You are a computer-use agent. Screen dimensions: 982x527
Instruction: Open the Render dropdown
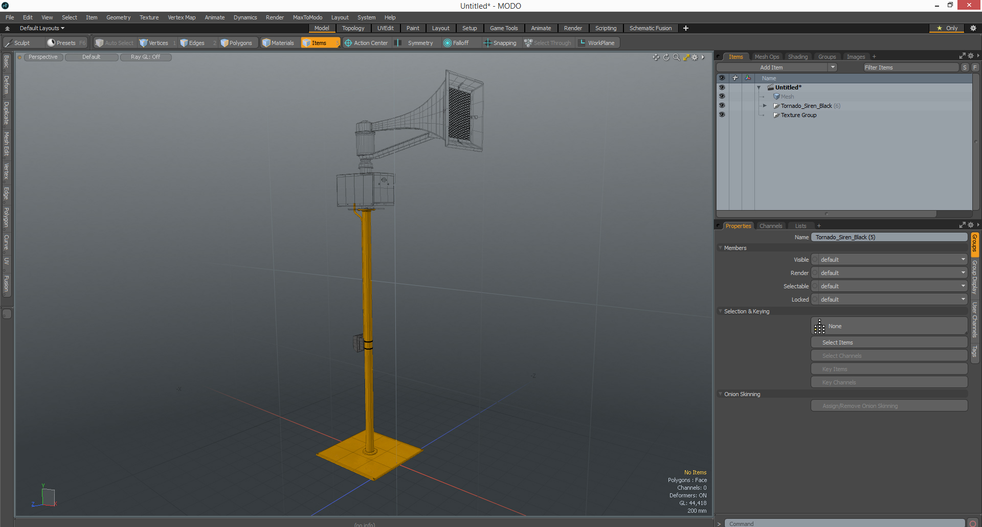(x=889, y=273)
